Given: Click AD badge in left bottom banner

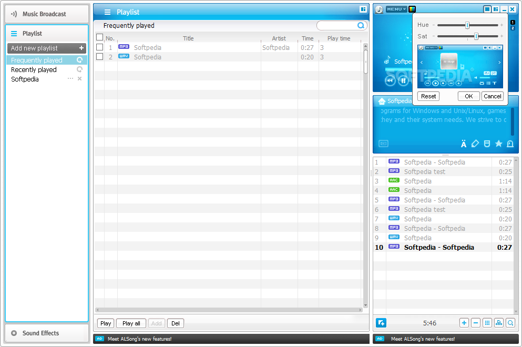Looking at the screenshot, I should click(99, 339).
